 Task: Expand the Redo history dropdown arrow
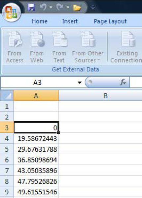point(68,7)
